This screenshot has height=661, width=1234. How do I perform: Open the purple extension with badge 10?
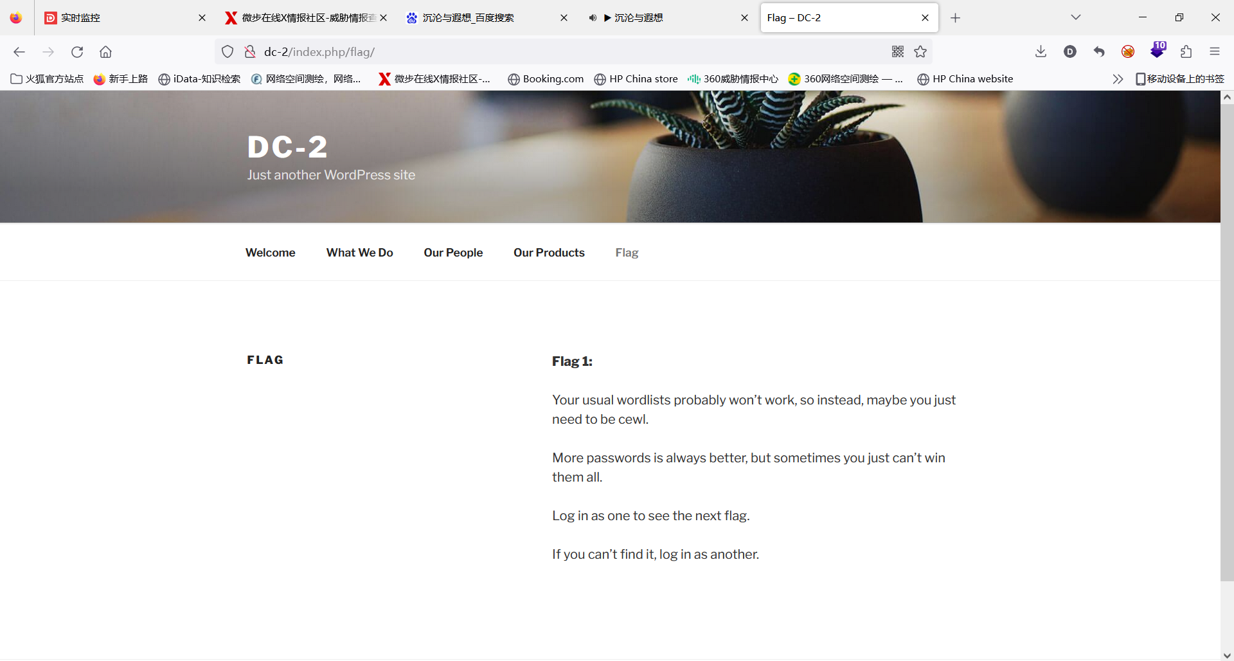click(1158, 51)
